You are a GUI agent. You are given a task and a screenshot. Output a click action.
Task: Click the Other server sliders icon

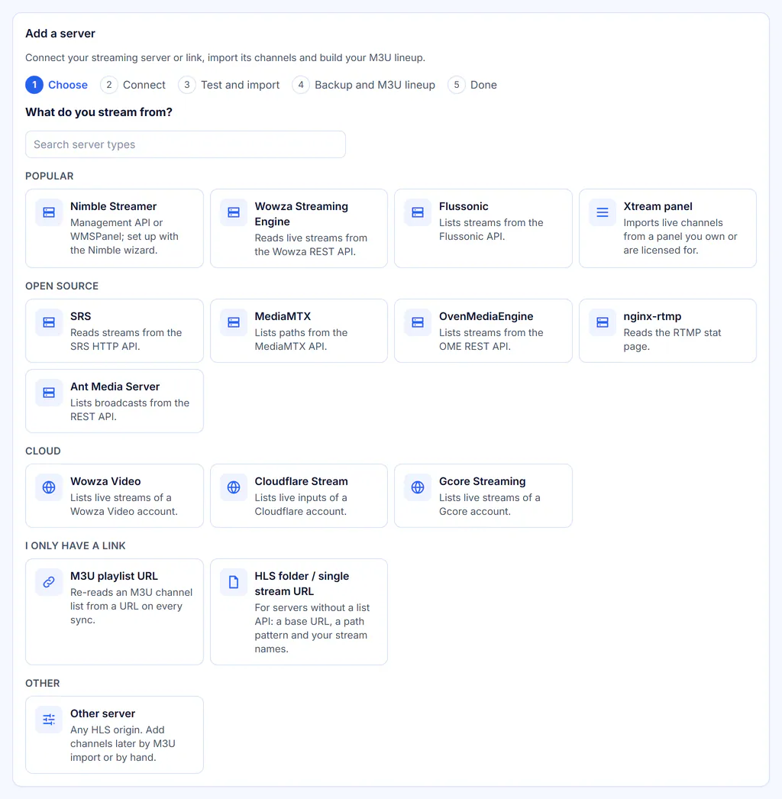pyautogui.click(x=49, y=720)
